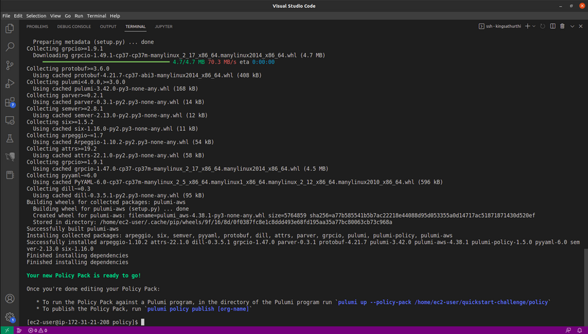The width and height of the screenshot is (588, 334).
Task: Open the Search view
Action: (9, 47)
